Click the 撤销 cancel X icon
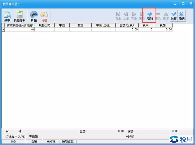 coord(182,16)
